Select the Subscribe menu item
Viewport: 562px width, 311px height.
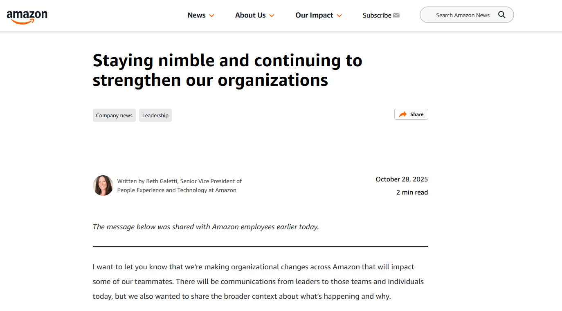point(376,15)
